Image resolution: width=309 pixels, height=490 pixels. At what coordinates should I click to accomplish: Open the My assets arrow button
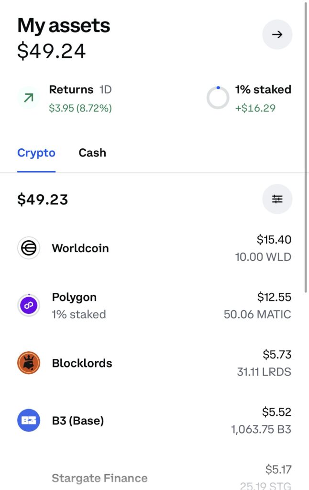(x=277, y=34)
